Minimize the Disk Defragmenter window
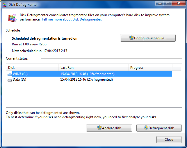 coord(160,4)
